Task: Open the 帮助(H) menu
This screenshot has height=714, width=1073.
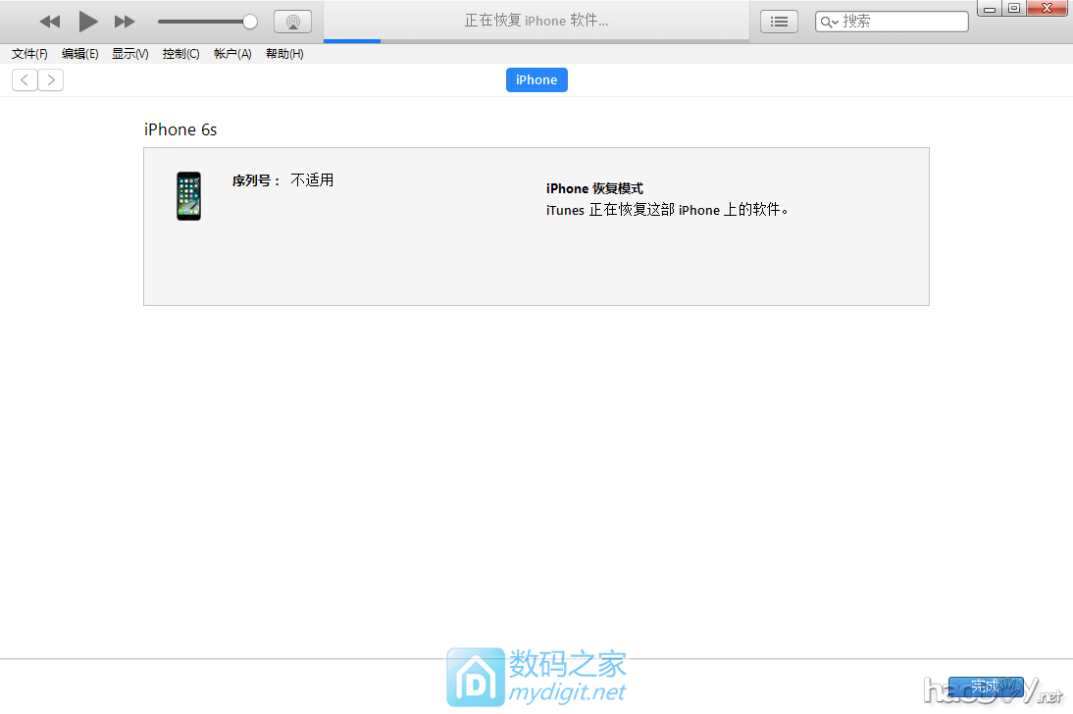Action: tap(283, 54)
